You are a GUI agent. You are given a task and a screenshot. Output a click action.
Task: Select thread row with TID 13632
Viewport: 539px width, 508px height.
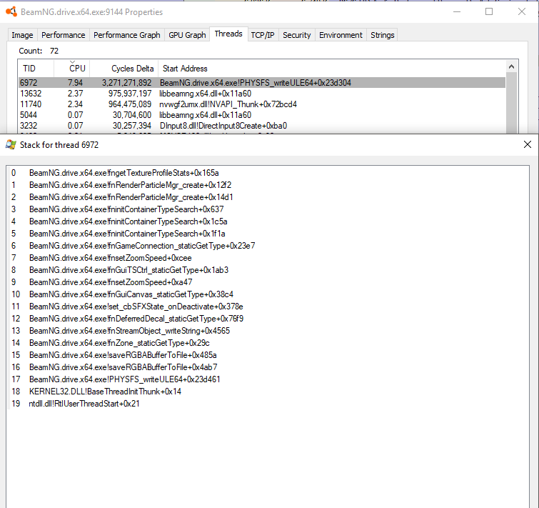click(x=262, y=94)
